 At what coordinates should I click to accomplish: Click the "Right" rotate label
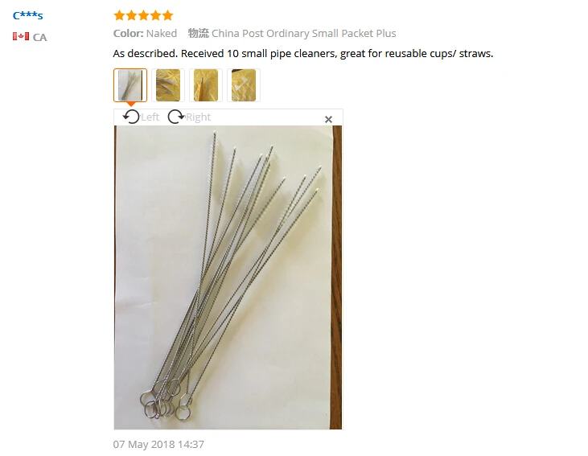click(199, 117)
